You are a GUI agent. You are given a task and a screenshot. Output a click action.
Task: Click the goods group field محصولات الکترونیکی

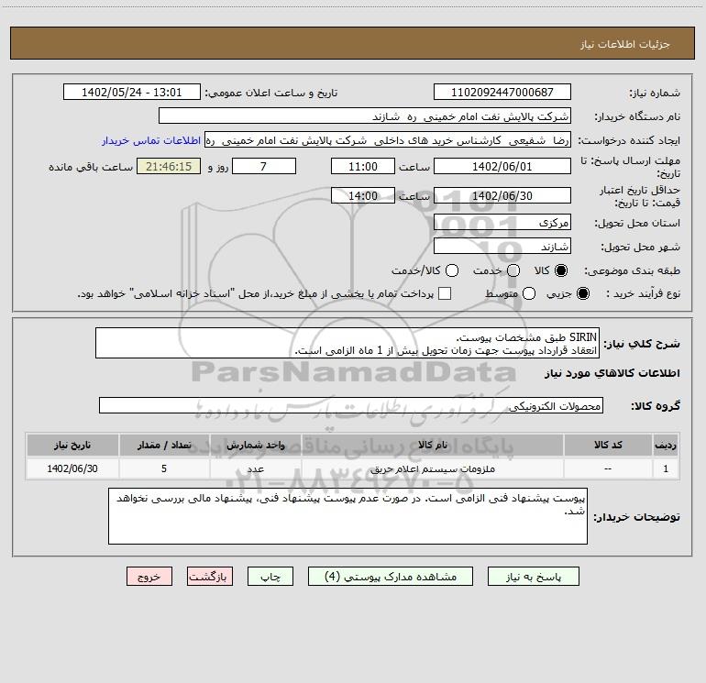351,405
